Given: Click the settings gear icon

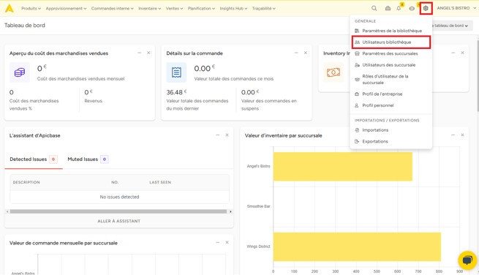Looking at the screenshot, I should [426, 8].
